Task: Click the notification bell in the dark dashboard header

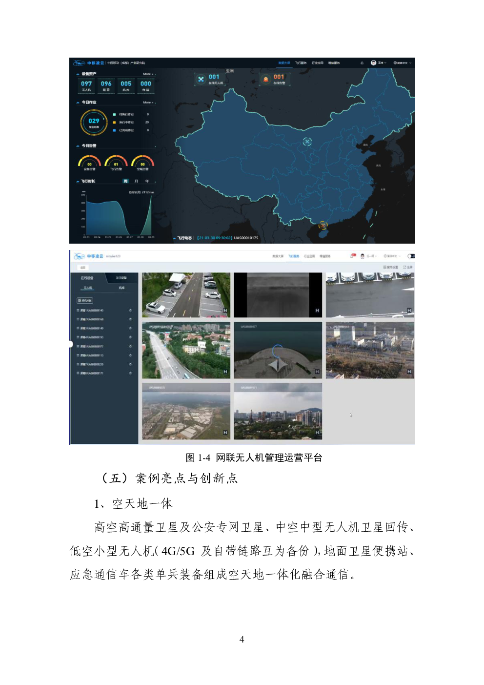Action: [362, 63]
